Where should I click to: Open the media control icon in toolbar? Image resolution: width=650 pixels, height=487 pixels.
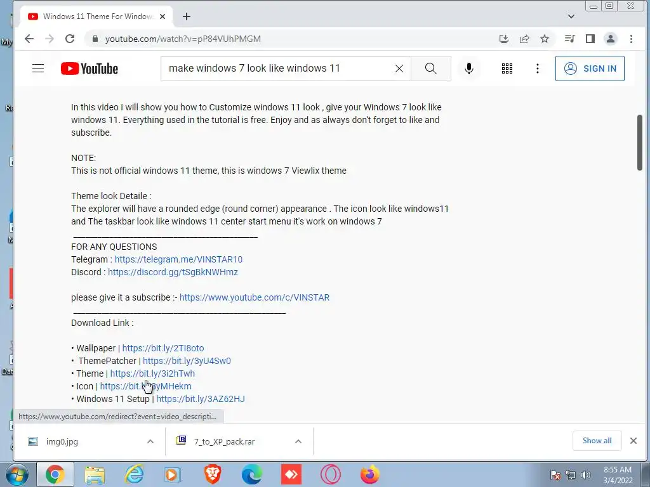click(569, 39)
